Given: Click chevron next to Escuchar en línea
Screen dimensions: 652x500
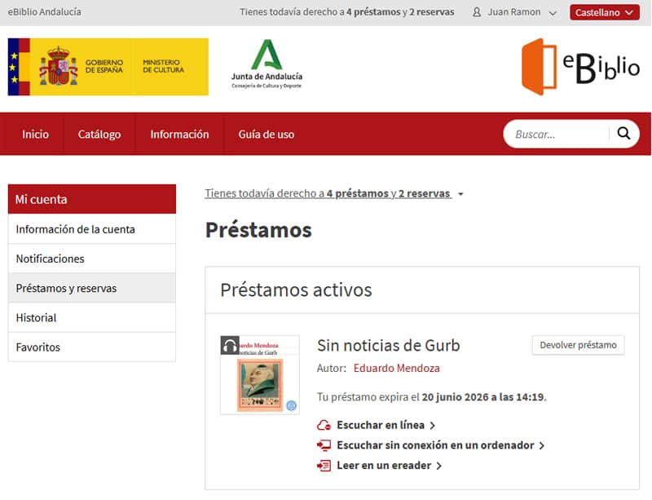Looking at the screenshot, I should click(433, 426).
